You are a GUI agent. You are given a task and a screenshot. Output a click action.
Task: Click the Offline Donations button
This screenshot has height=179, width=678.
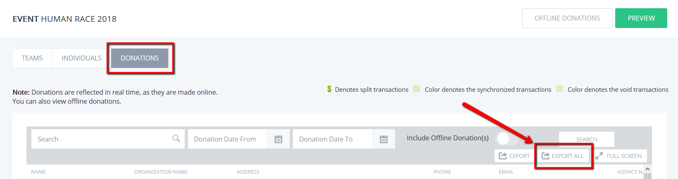[567, 18]
